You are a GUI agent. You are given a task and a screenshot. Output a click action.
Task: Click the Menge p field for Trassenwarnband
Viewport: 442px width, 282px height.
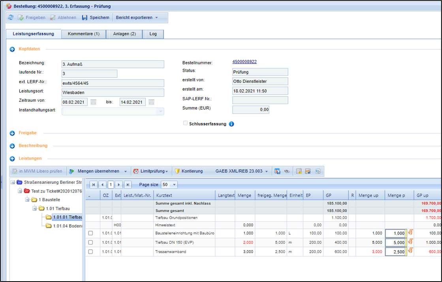396,252
